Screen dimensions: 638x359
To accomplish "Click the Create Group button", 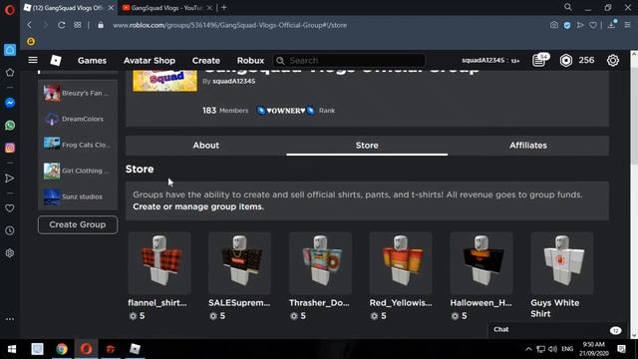I will (78, 224).
